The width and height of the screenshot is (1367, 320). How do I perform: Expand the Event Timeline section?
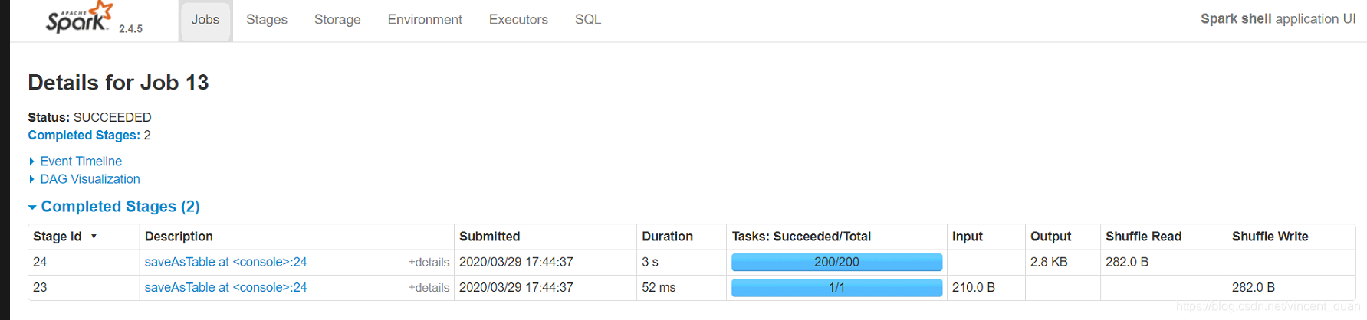tap(81, 162)
